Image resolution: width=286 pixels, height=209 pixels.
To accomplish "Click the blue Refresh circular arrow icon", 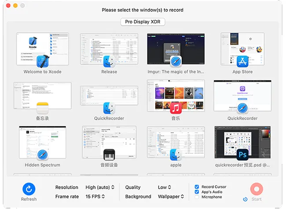I will click(29, 189).
